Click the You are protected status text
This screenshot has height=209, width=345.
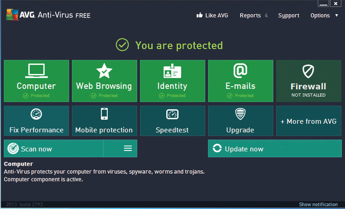click(x=179, y=45)
